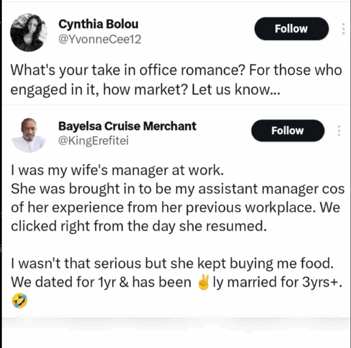Image resolution: width=351 pixels, height=348 pixels.
Task: Click the Cynthia Bolou display name
Action: [98, 24]
